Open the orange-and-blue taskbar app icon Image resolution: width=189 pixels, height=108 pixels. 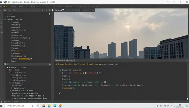tap(44, 106)
